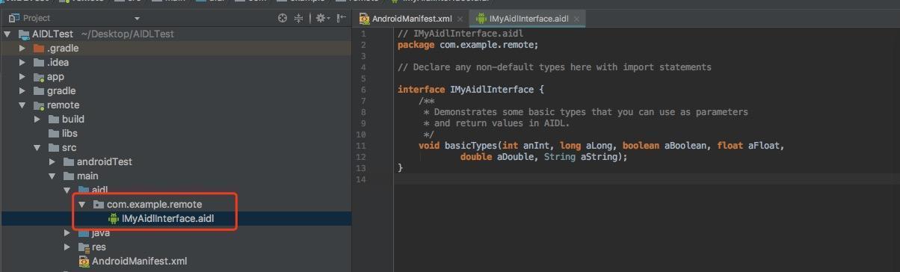This screenshot has height=272, width=900.
Task: Click the 'Demonstrates some basic types' comment line
Action: coord(585,112)
